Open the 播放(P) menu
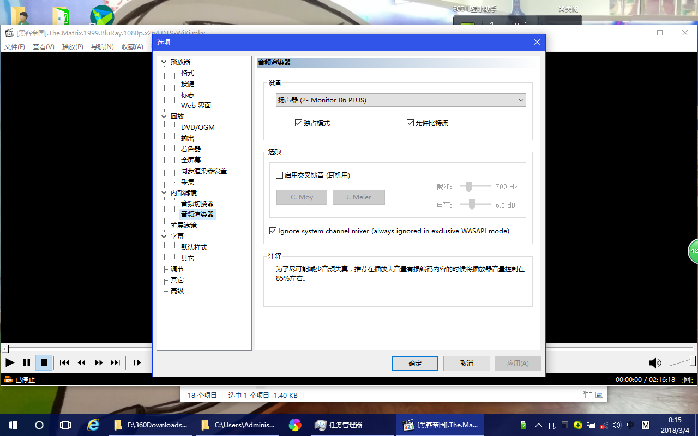The width and height of the screenshot is (698, 436). tap(72, 46)
